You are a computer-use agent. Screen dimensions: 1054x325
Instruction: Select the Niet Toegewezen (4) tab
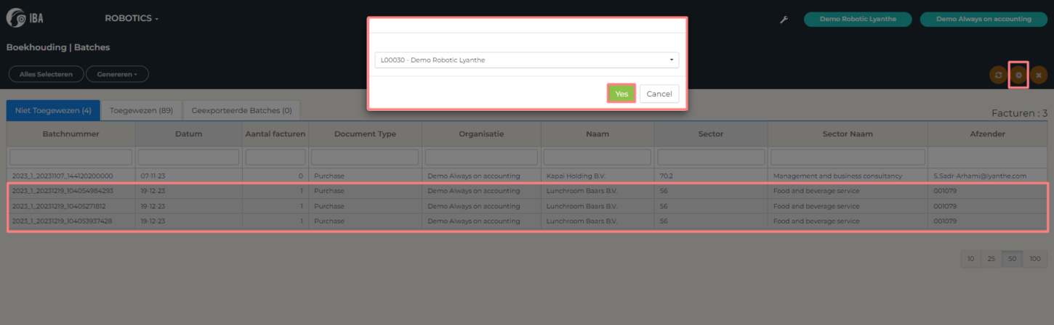(x=53, y=111)
